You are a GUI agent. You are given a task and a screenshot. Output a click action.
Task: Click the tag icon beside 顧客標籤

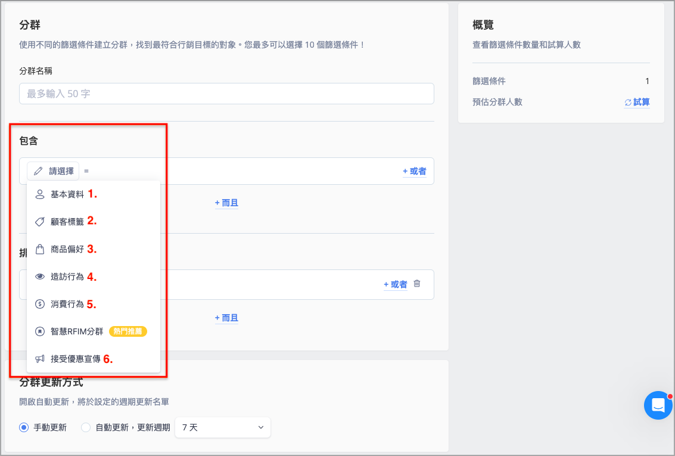click(x=39, y=222)
